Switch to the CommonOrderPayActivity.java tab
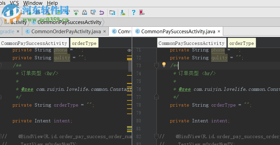Image resolution: width=280 pixels, height=145 pixels. [66, 32]
